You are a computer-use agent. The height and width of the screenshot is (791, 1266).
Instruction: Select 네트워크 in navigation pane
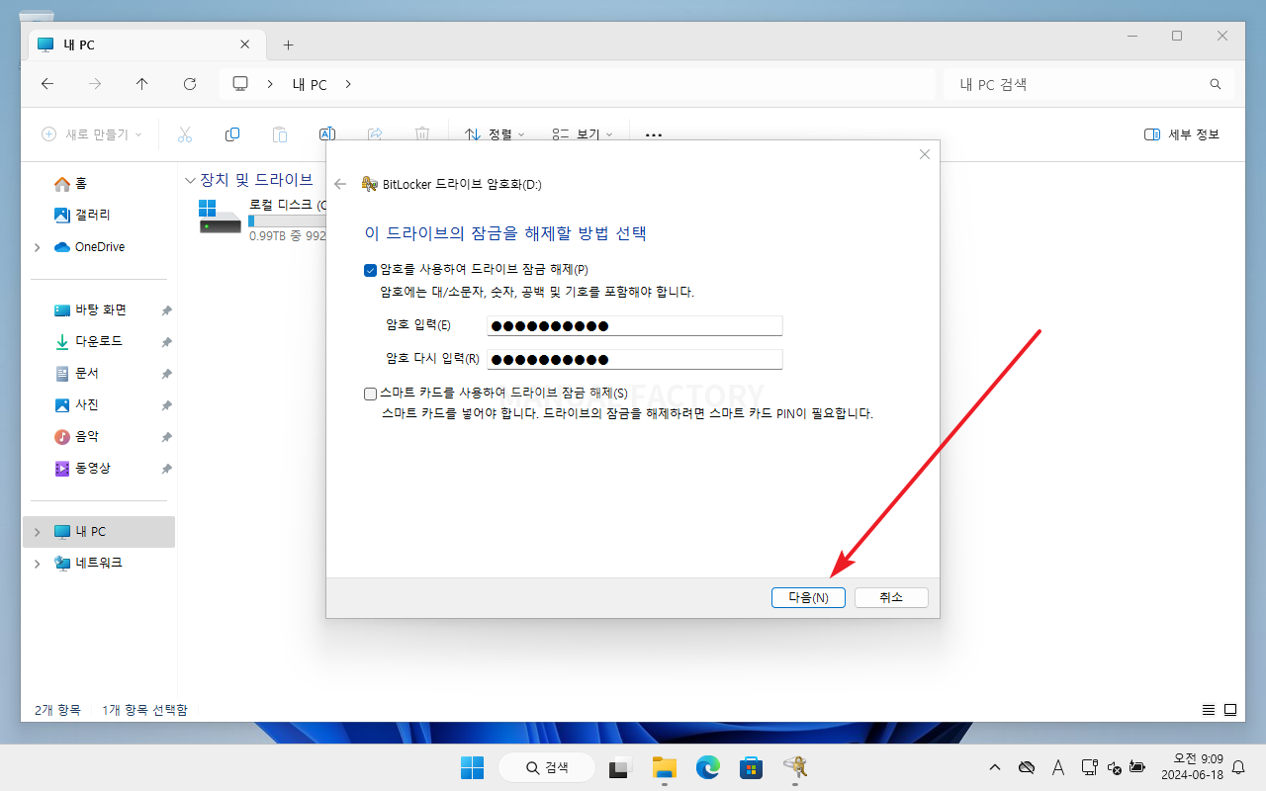(x=98, y=563)
